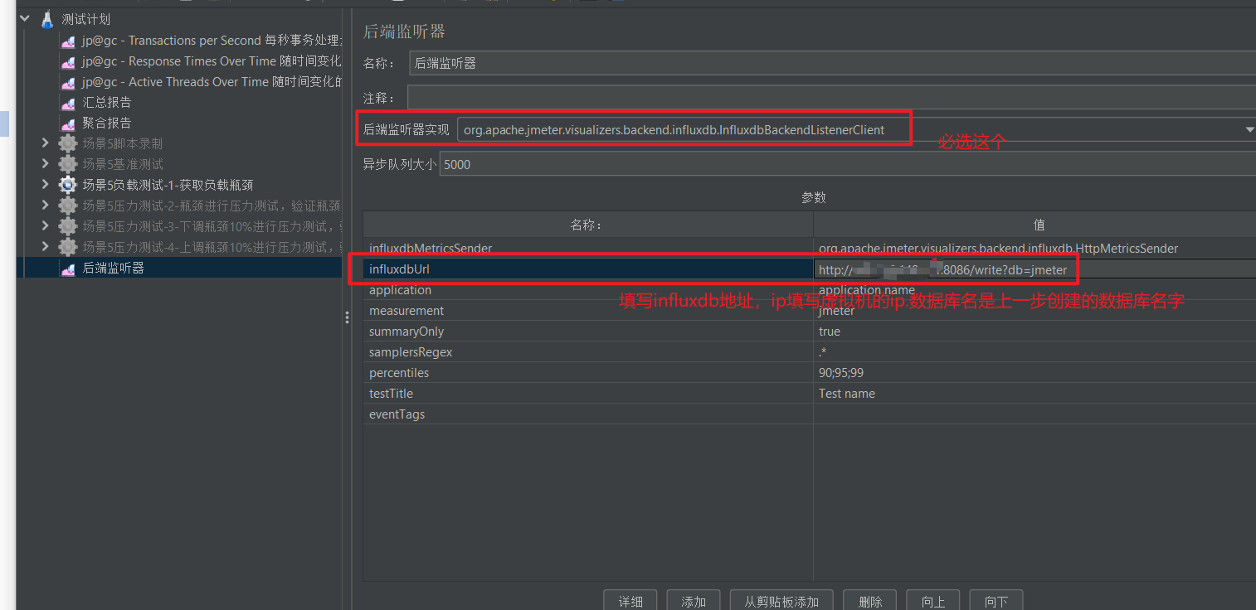
Task: Click the Response Times Over Time listener icon
Action: coord(68,61)
